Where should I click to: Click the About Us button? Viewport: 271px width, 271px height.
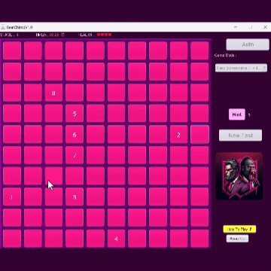pos(237,239)
